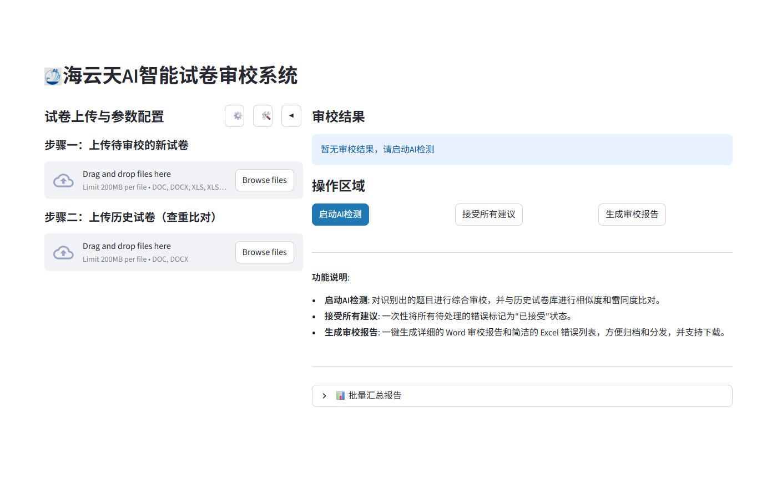The height and width of the screenshot is (499, 777).
Task: Click the cloud upload icon under 步骤二
Action: click(x=63, y=253)
